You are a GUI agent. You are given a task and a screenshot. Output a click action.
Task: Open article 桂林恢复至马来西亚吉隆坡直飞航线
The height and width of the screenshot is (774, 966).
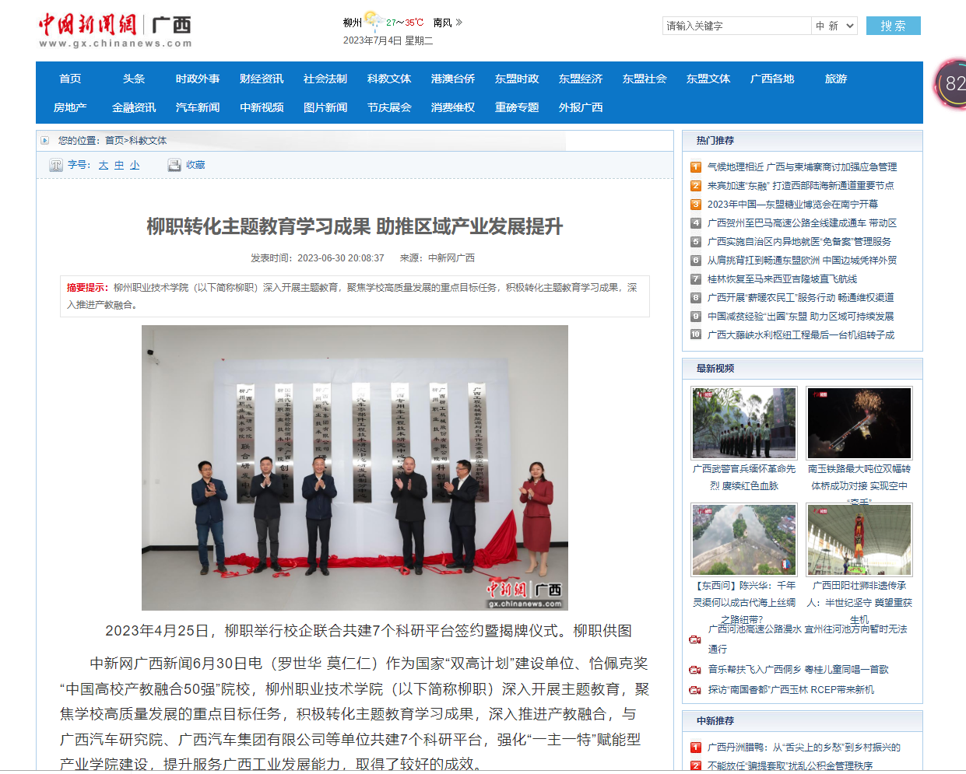click(782, 279)
